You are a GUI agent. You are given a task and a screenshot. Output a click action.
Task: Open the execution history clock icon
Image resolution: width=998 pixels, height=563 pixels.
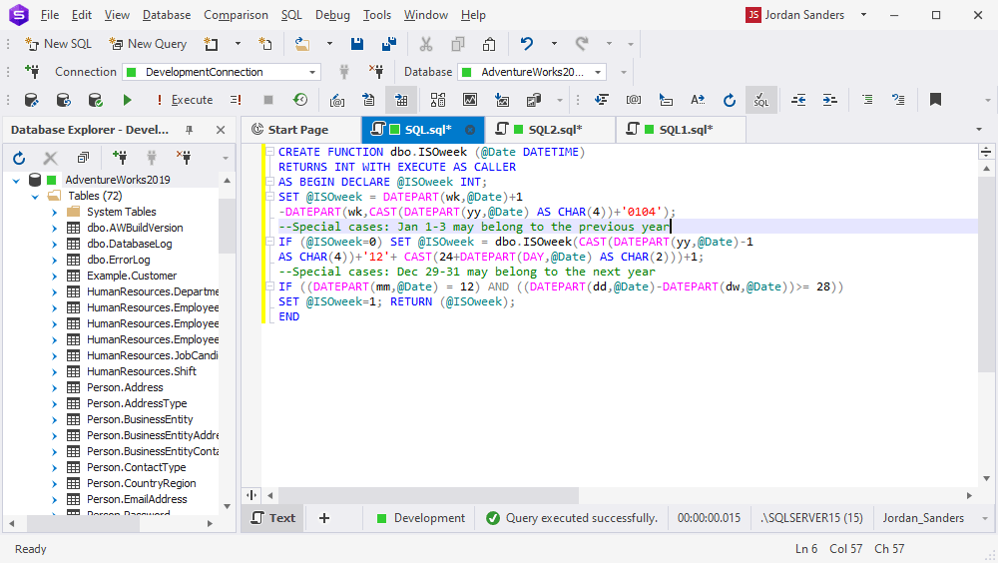click(x=300, y=100)
